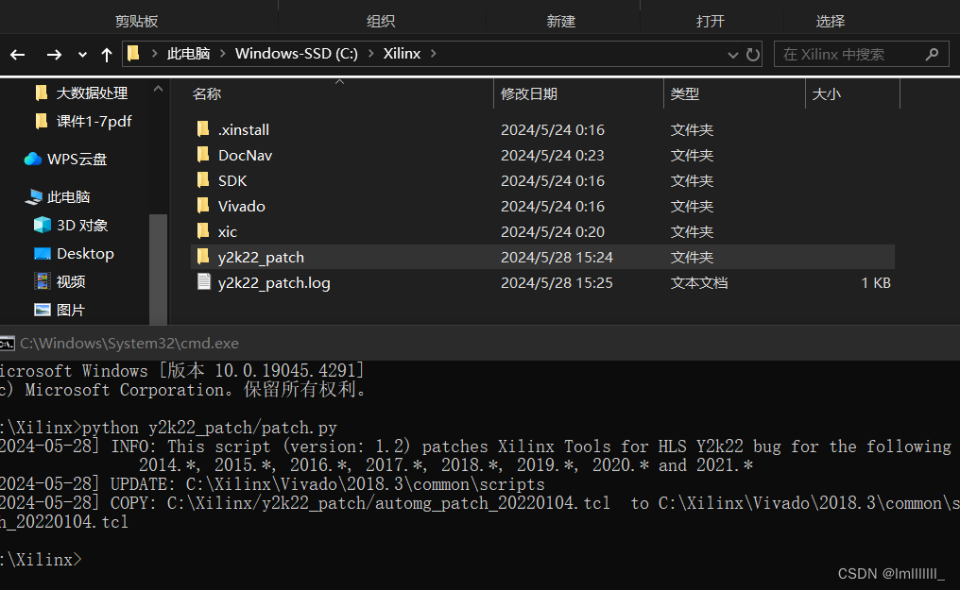Click the cmd.exe window icon

pyautogui.click(x=7, y=344)
